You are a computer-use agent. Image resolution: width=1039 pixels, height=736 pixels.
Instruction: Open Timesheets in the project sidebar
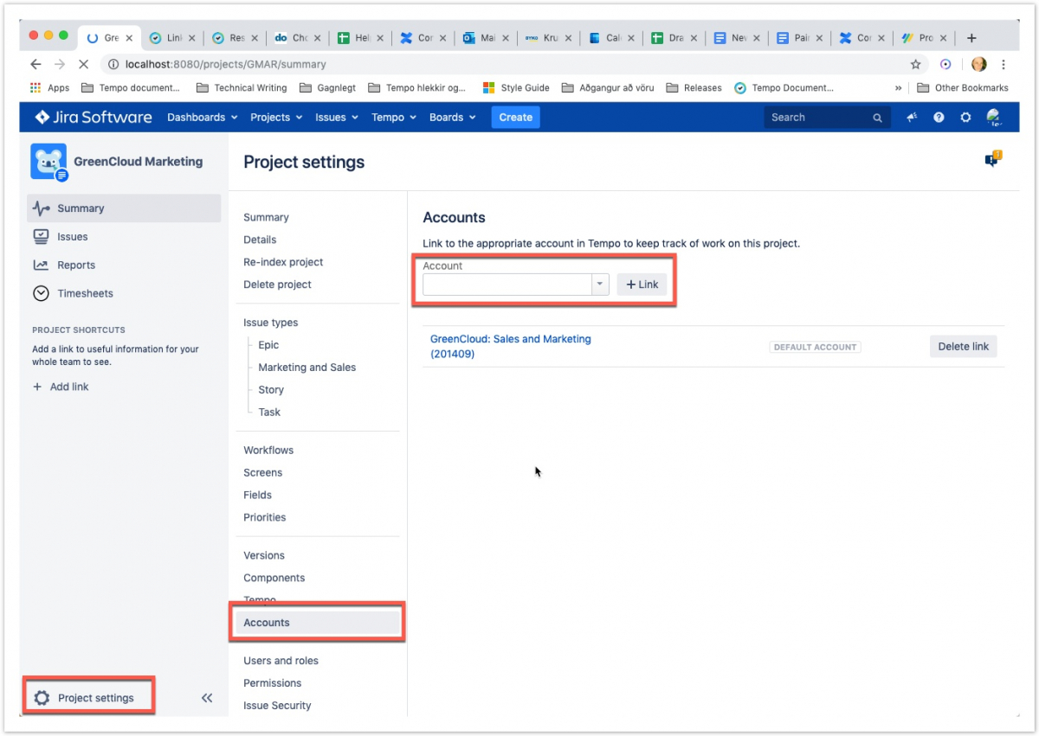pyautogui.click(x=85, y=294)
